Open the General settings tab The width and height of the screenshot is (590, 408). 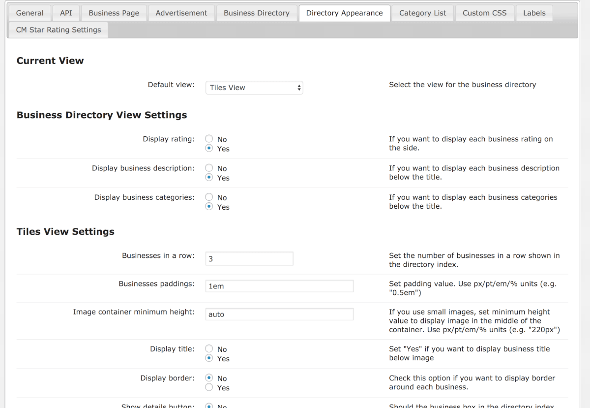click(x=30, y=13)
